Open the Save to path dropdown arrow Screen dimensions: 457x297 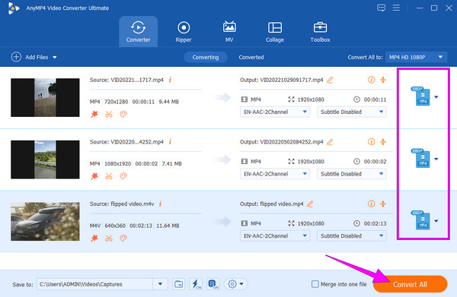click(x=160, y=284)
